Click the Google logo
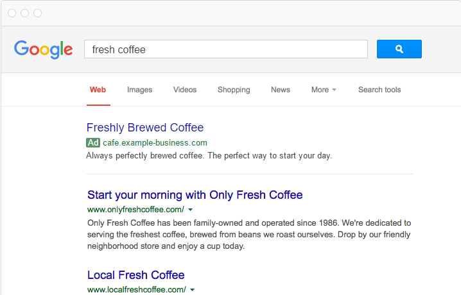Viewport: 461px width, 295px height. point(44,49)
